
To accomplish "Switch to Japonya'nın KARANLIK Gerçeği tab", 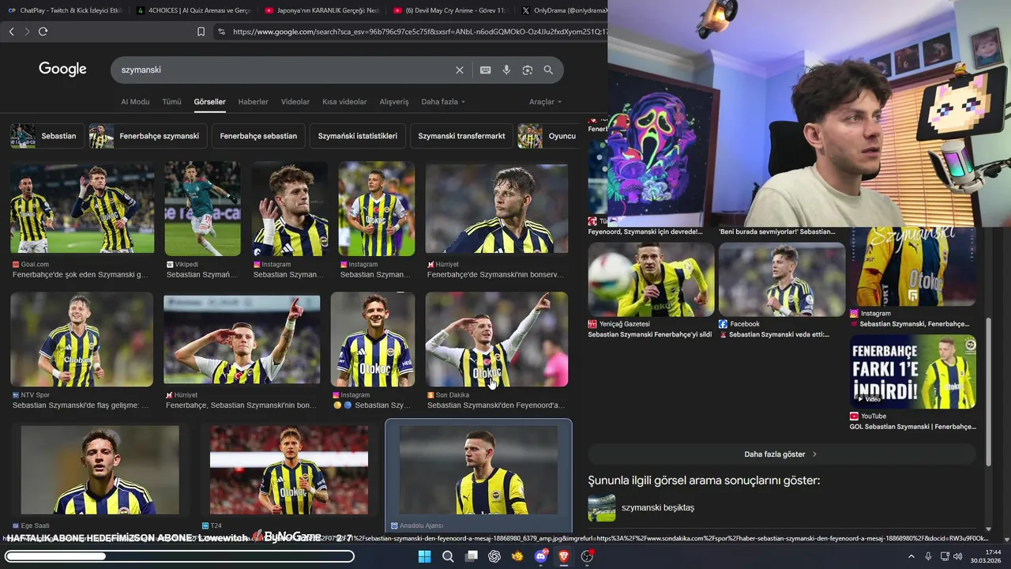I will [x=321, y=11].
